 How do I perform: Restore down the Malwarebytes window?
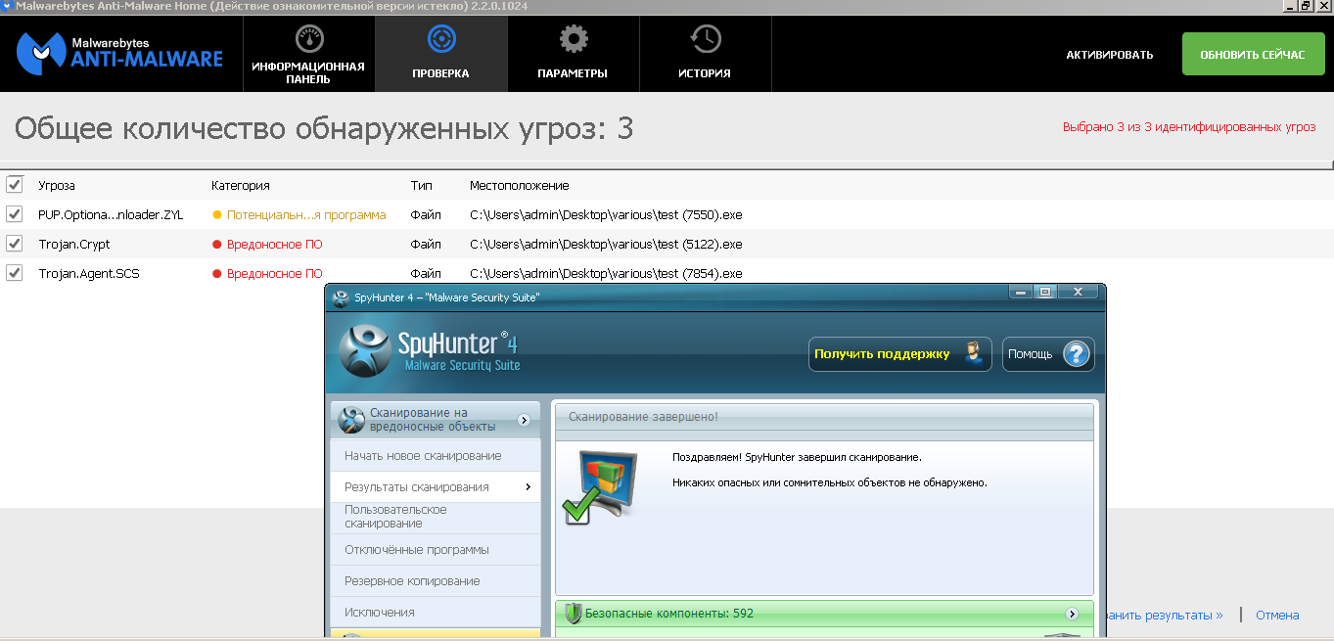1307,6
